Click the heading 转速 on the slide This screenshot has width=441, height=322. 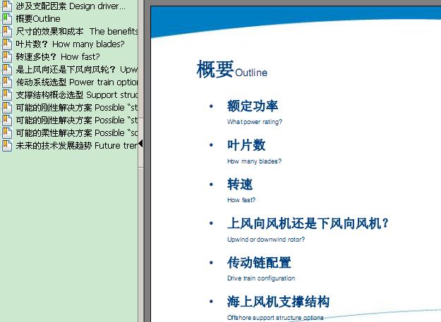pos(240,185)
